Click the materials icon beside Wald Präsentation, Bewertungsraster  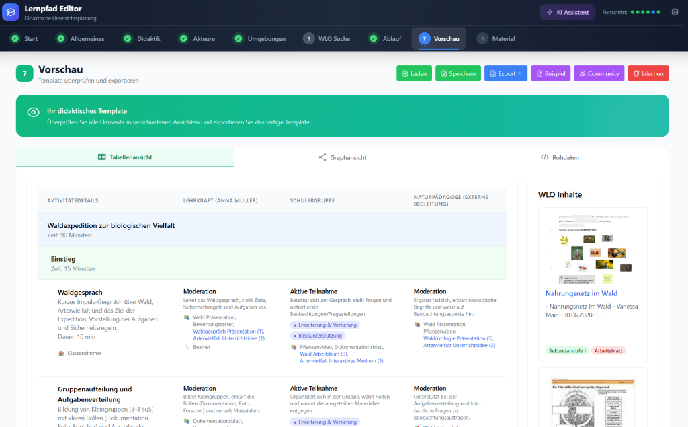(x=187, y=317)
